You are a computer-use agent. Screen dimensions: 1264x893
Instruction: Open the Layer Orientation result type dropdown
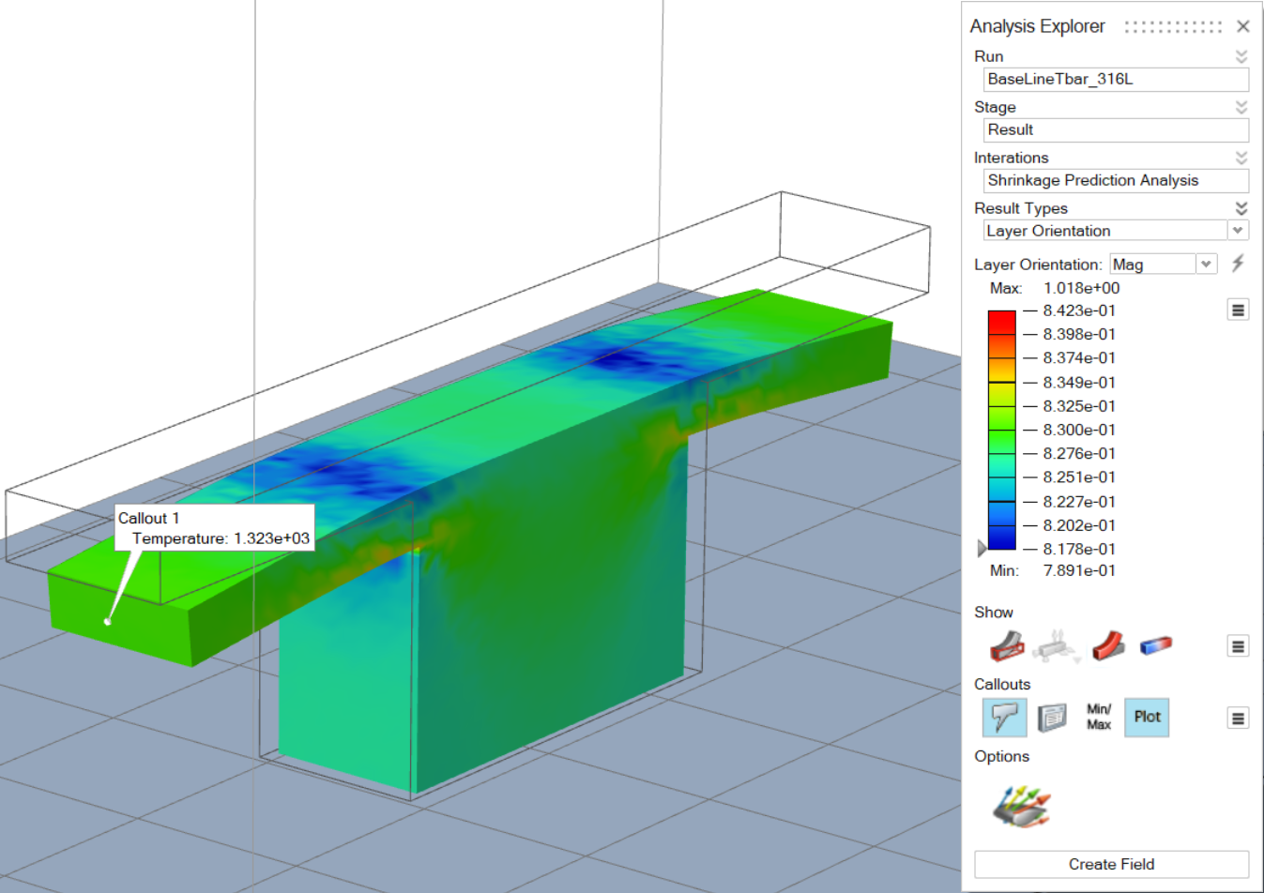pos(1238,231)
